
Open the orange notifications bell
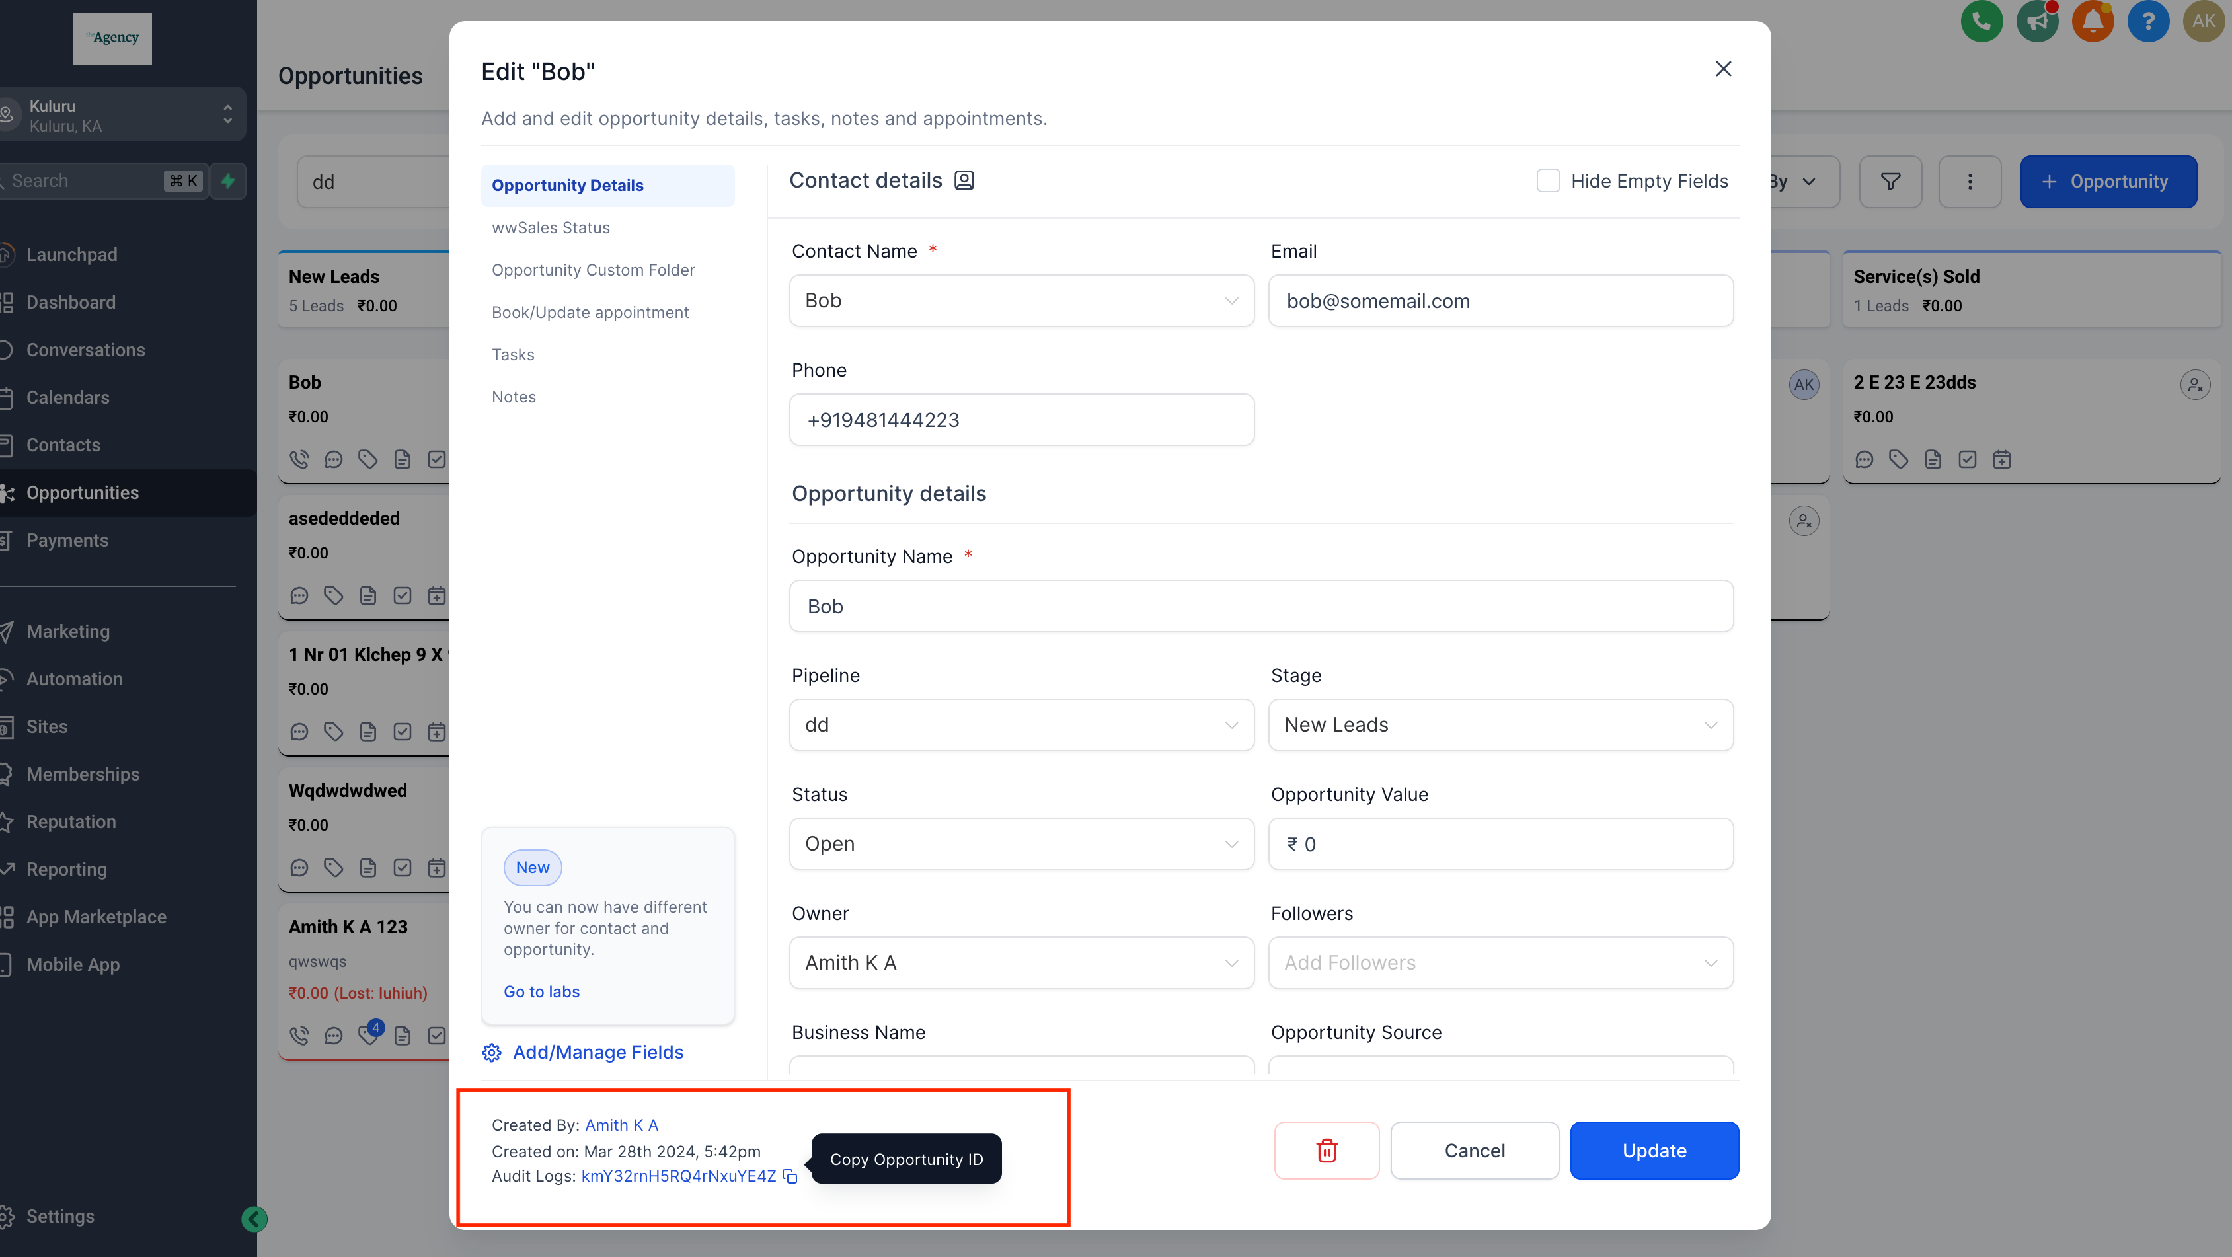(x=2092, y=20)
